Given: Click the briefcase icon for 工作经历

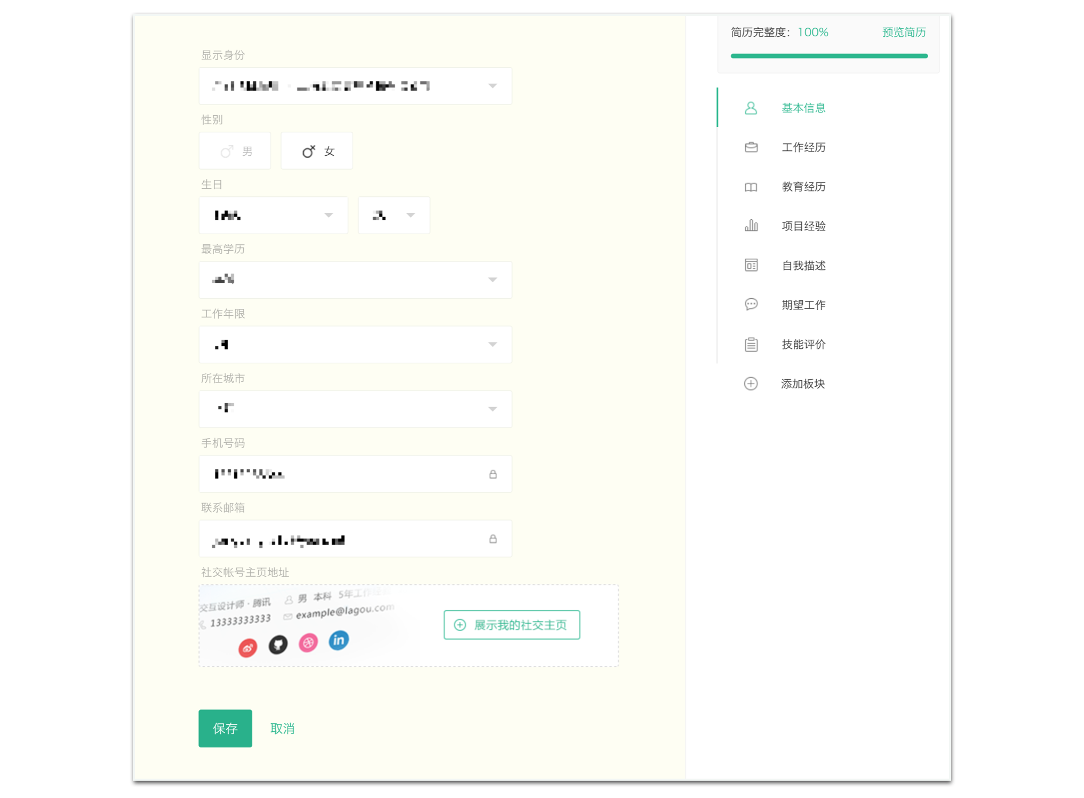Looking at the screenshot, I should click(x=751, y=147).
